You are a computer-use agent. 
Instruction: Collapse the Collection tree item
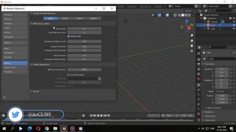[x=201, y=18]
